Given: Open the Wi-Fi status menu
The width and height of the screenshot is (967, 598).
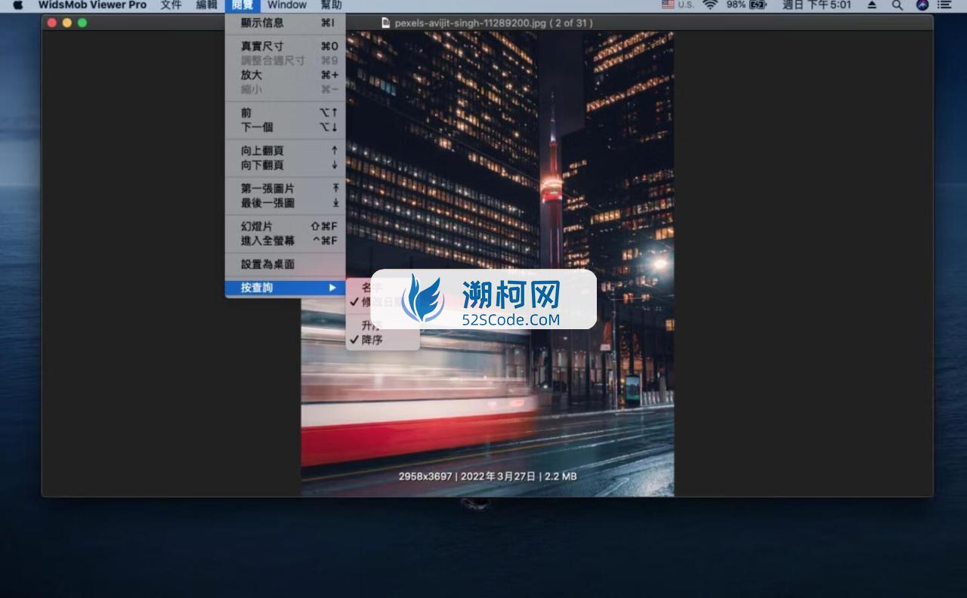Looking at the screenshot, I should pos(709,5).
